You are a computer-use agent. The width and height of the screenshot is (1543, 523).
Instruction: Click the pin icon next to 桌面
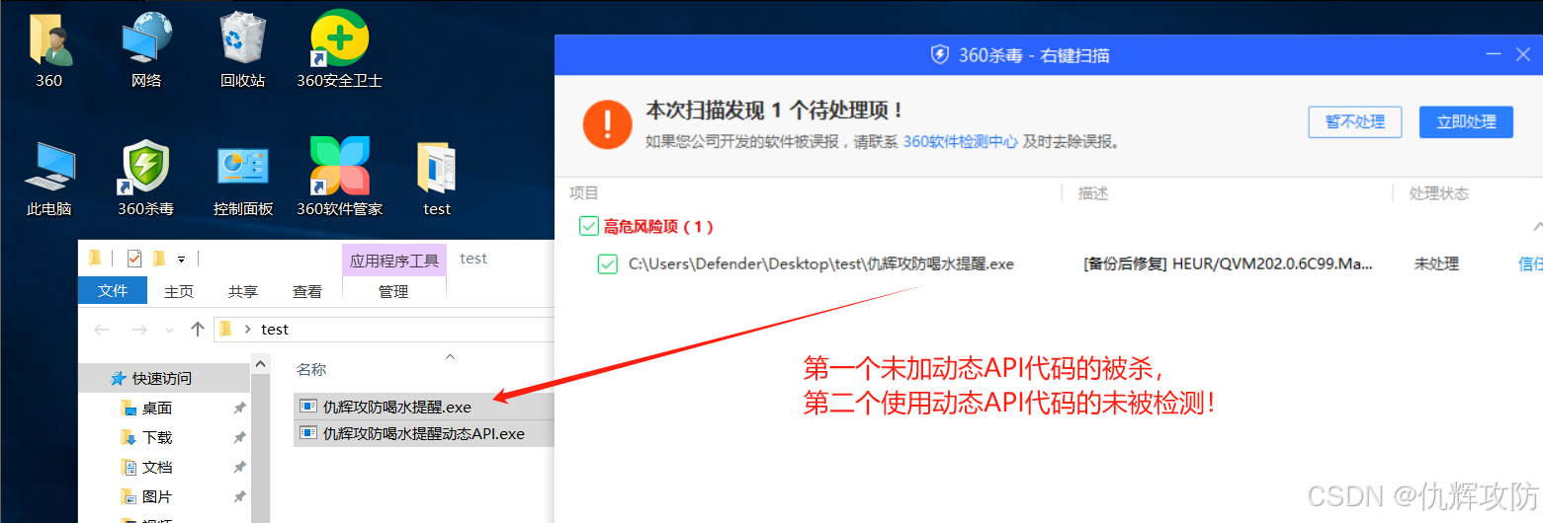[239, 408]
